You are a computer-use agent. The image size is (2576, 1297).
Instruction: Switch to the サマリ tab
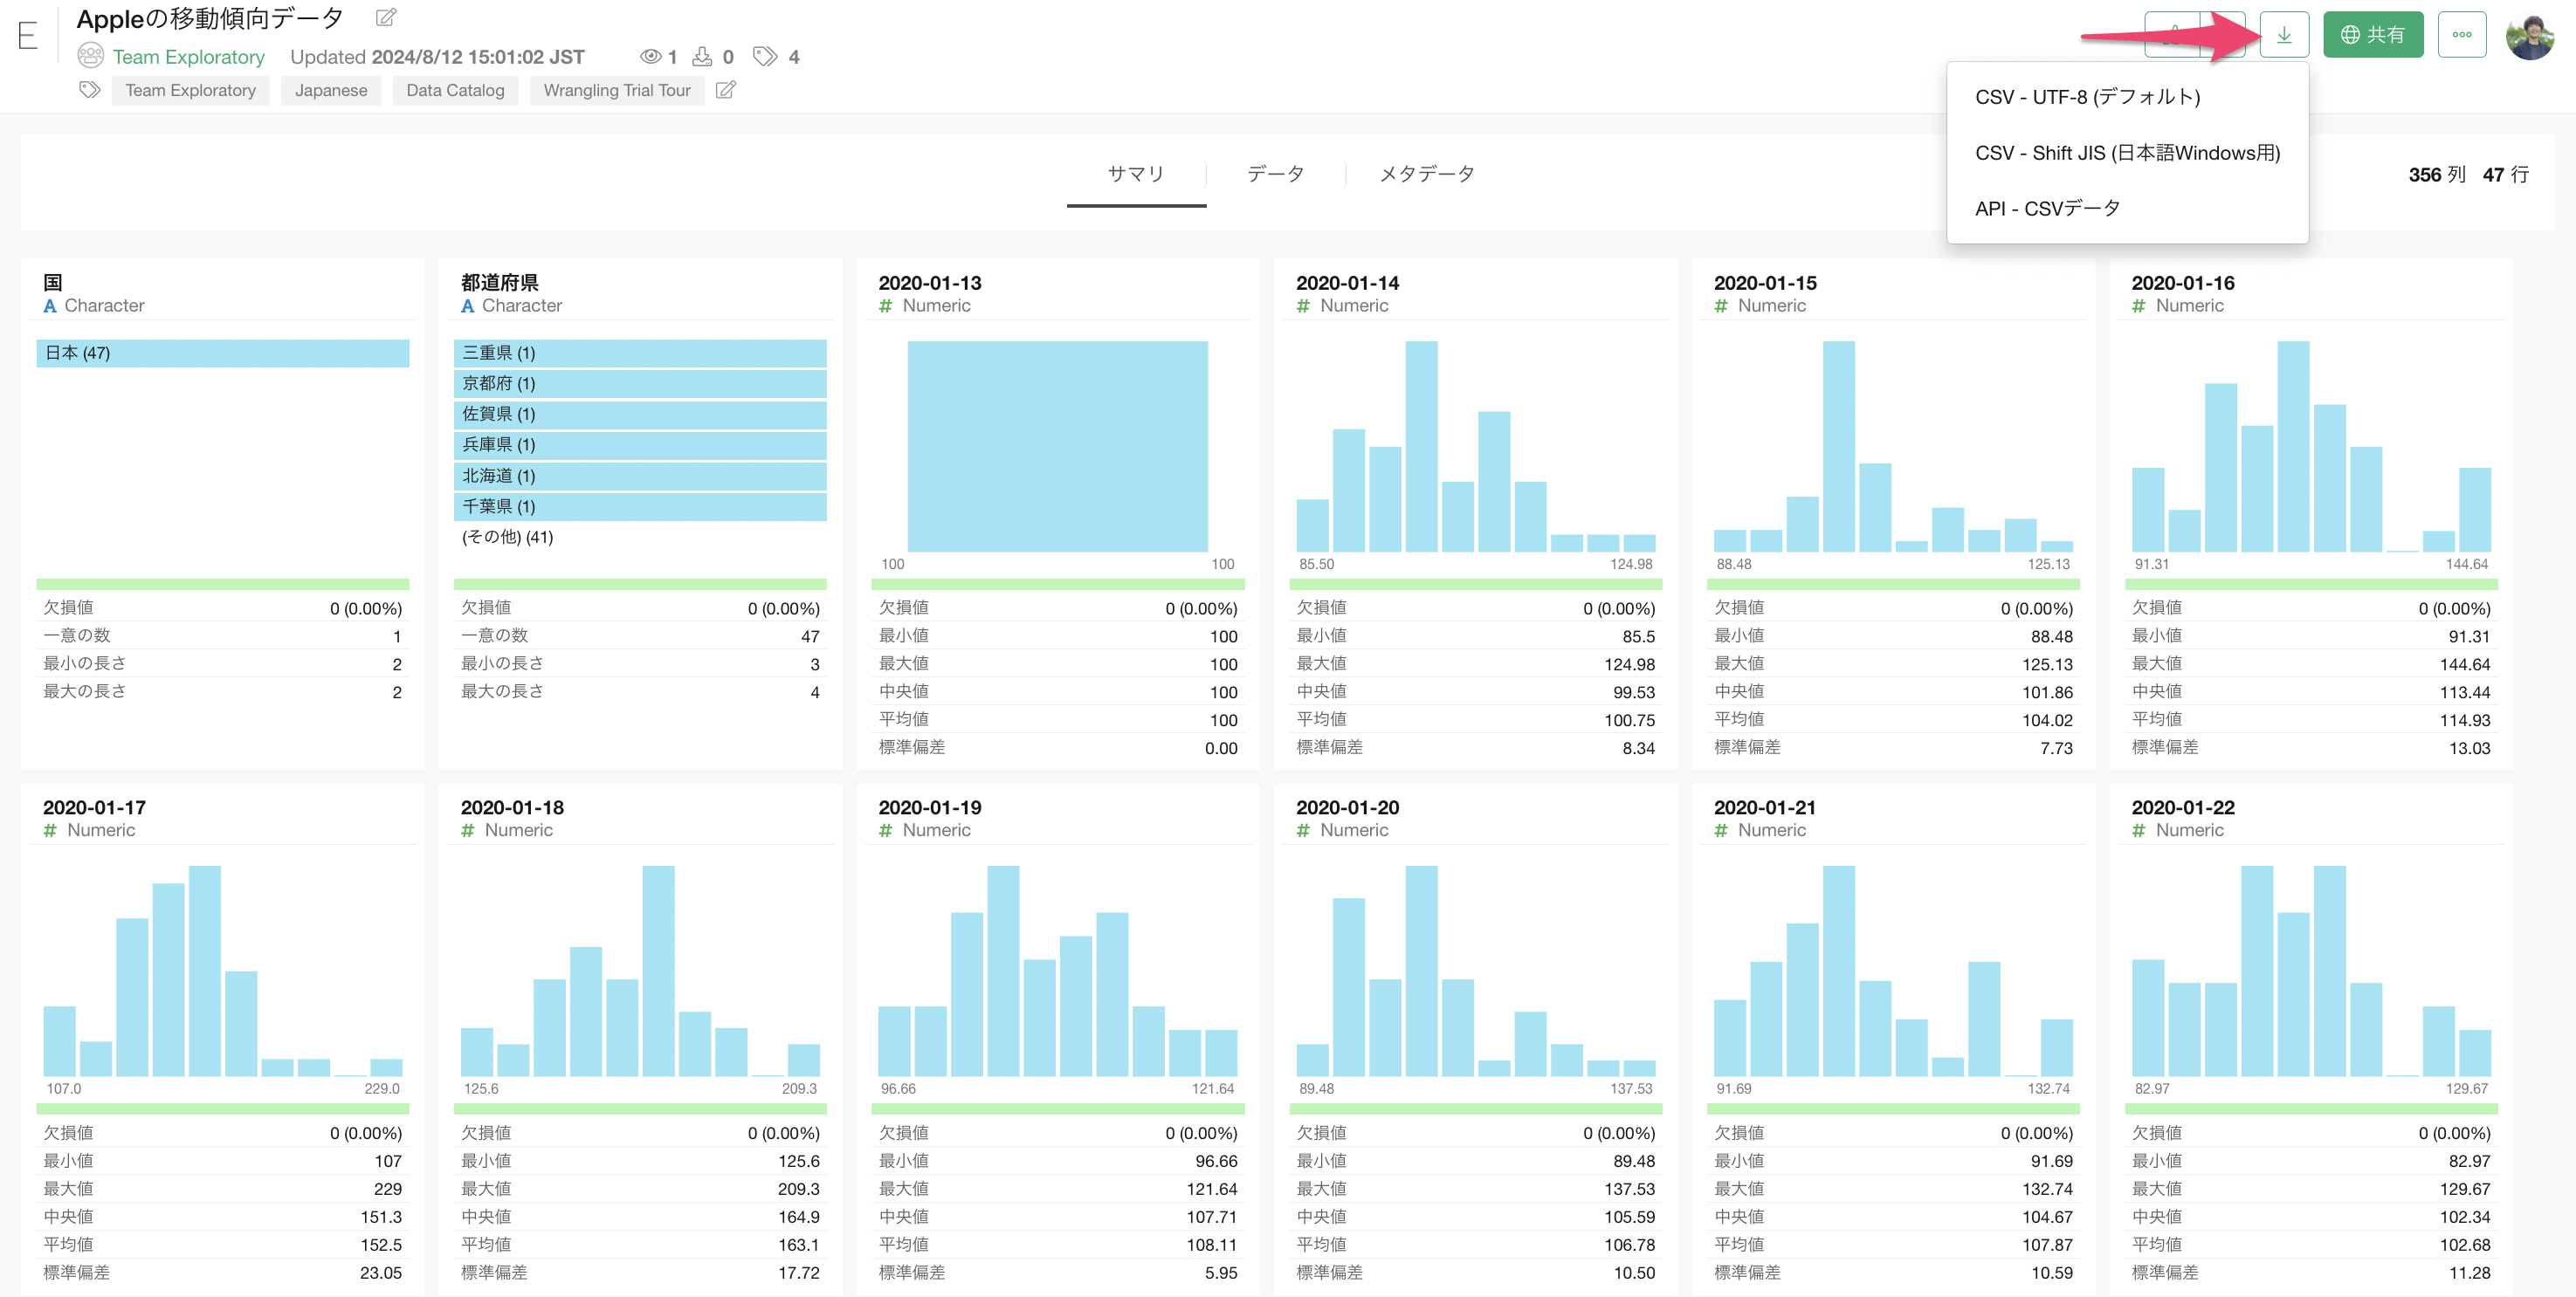(x=1136, y=174)
